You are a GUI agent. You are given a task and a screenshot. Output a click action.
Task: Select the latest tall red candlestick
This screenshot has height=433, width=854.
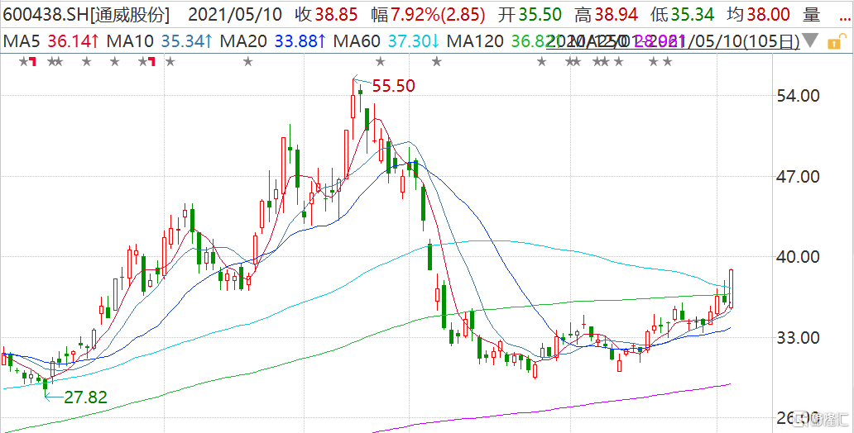point(731,288)
